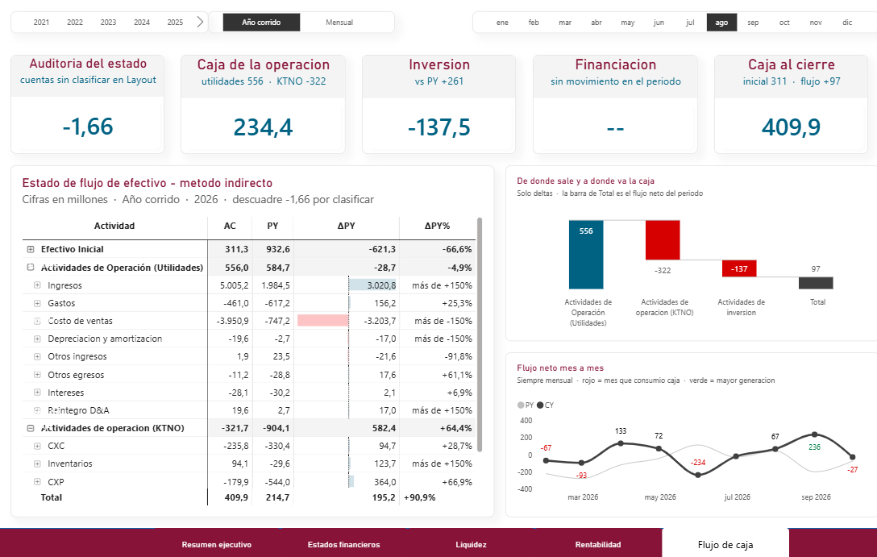Open the Resumen ejecutivo page tab
The width and height of the screenshot is (877, 557).
pyautogui.click(x=217, y=545)
